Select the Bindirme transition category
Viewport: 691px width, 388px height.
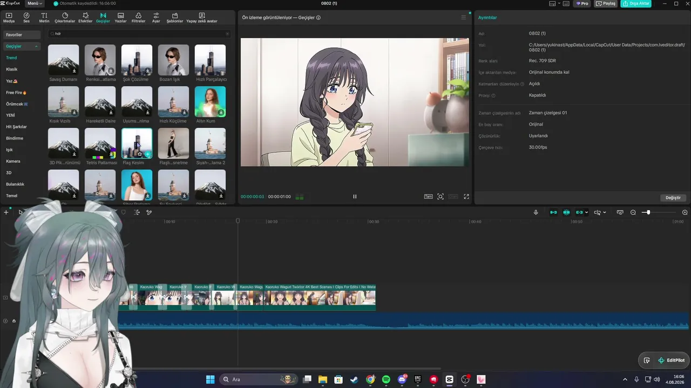click(15, 138)
